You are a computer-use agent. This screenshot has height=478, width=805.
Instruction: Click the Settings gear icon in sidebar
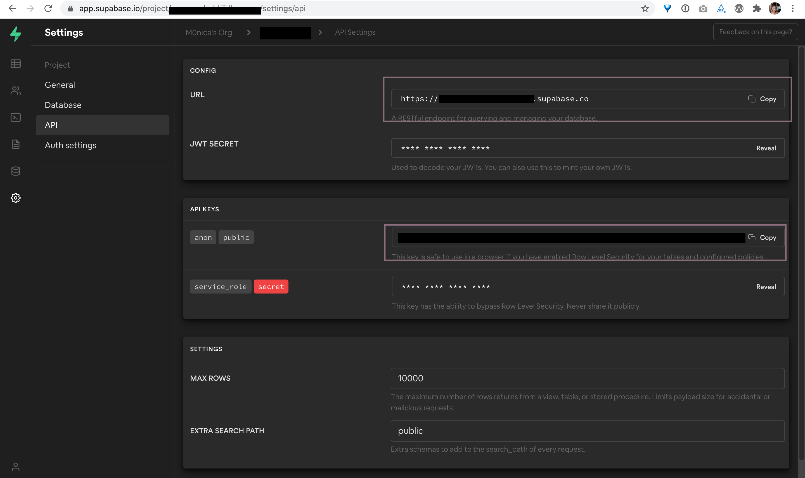[15, 198]
